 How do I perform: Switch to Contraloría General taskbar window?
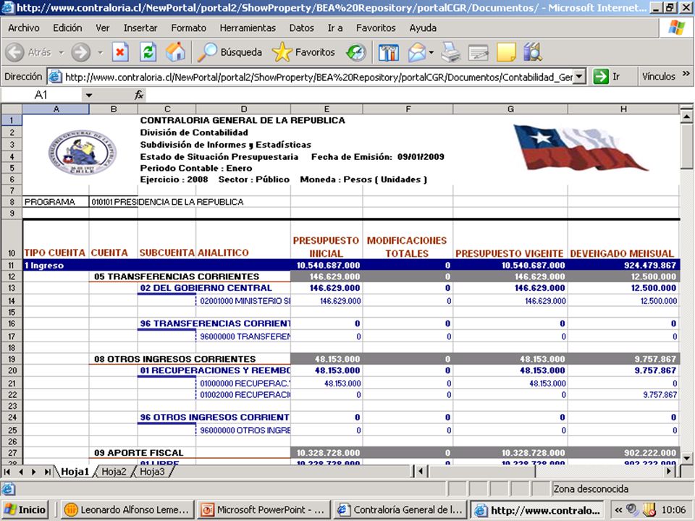click(400, 509)
